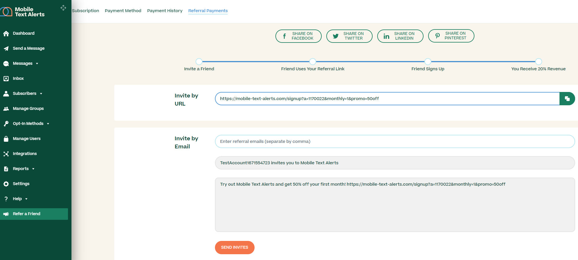This screenshot has width=578, height=260.
Task: Click the Mobile Text Alerts logo
Action: click(23, 12)
